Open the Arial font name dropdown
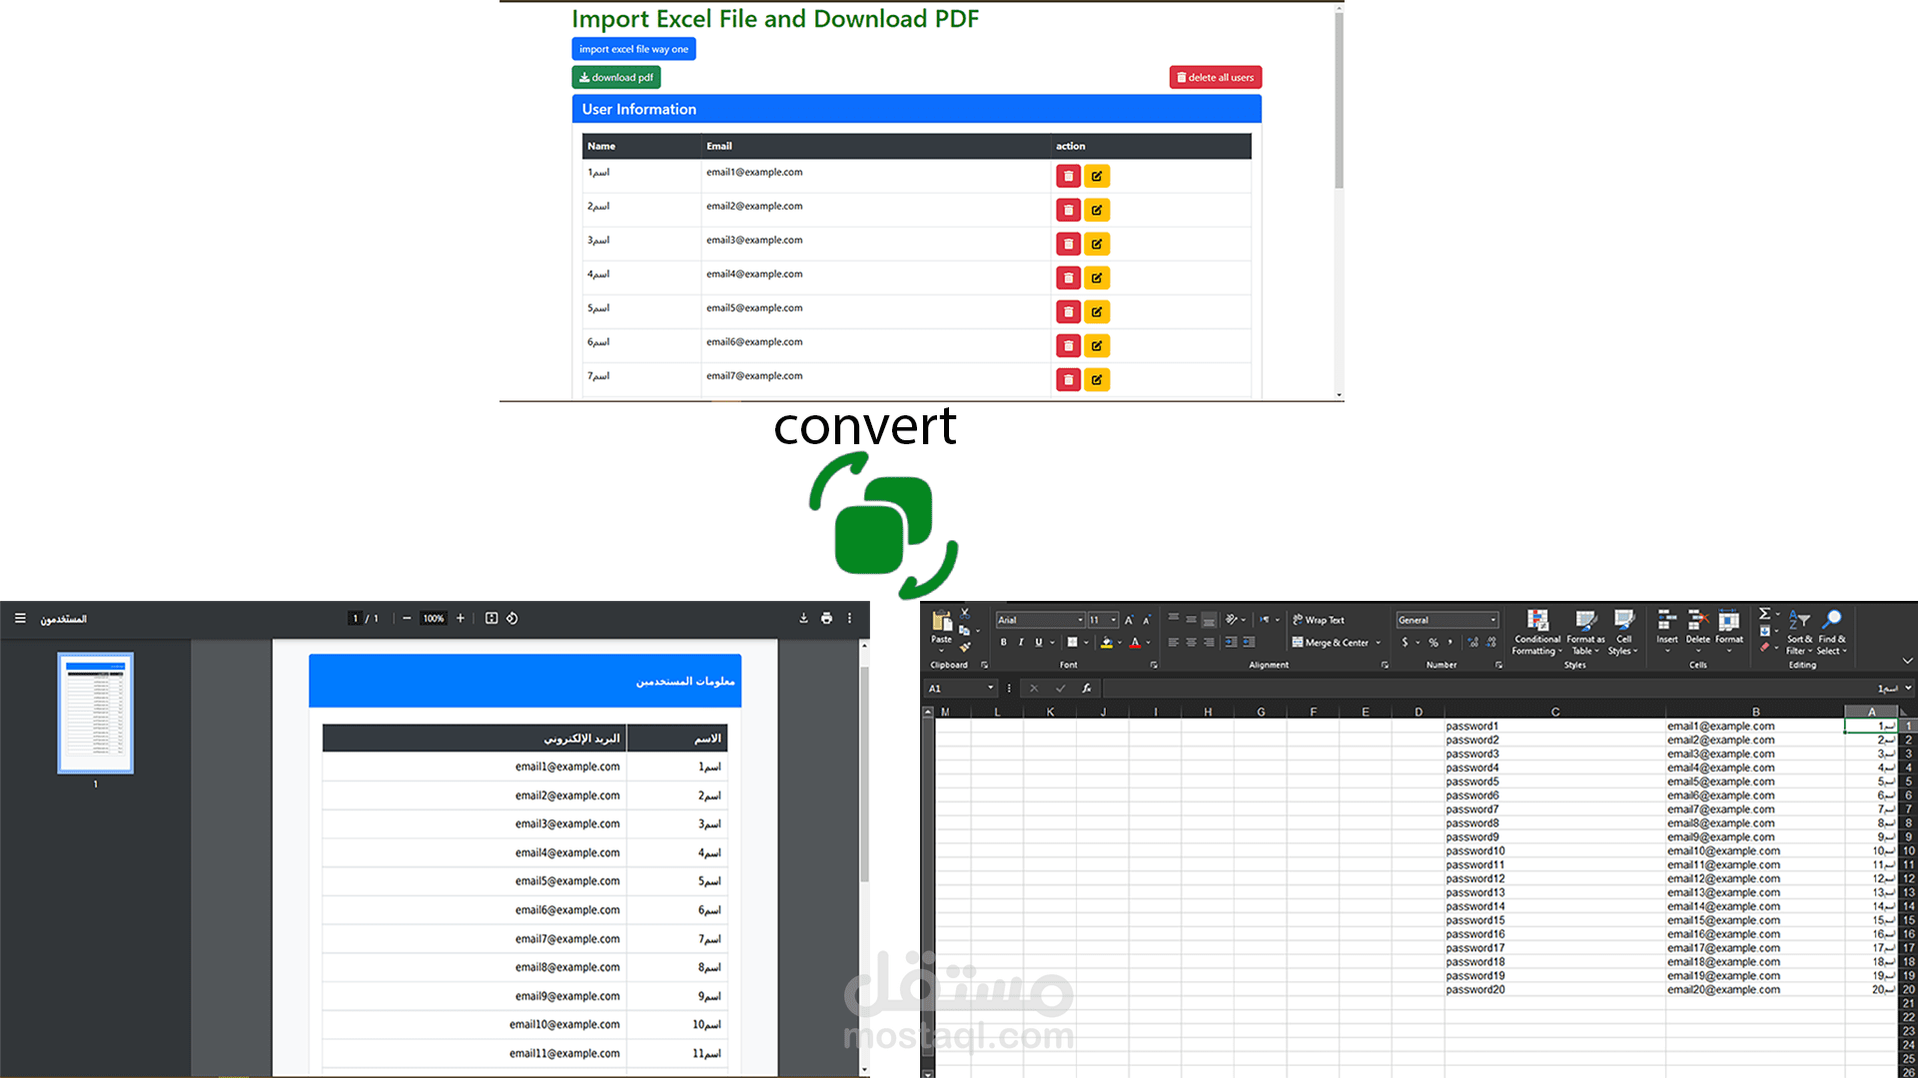Viewport: 1918px width, 1078px height. [1080, 620]
